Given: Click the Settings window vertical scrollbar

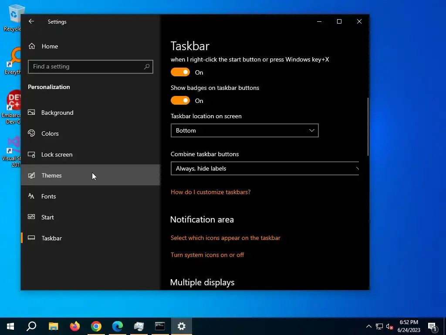Looking at the screenshot, I should click(368, 127).
